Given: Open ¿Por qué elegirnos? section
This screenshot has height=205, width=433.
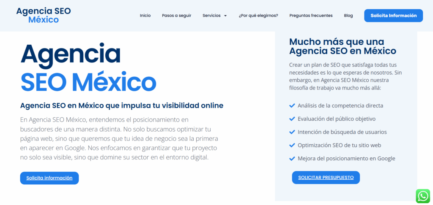Looking at the screenshot, I should (258, 16).
